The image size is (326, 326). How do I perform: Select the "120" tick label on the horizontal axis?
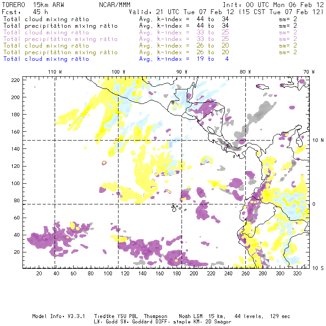click(125, 274)
